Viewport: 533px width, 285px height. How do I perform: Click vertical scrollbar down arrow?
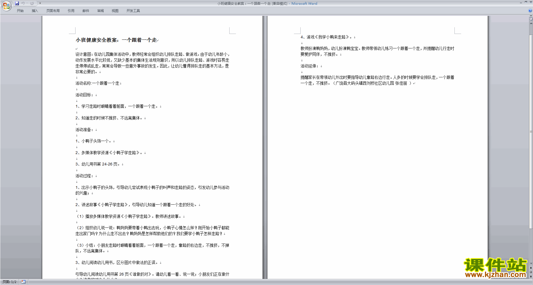coord(531,264)
